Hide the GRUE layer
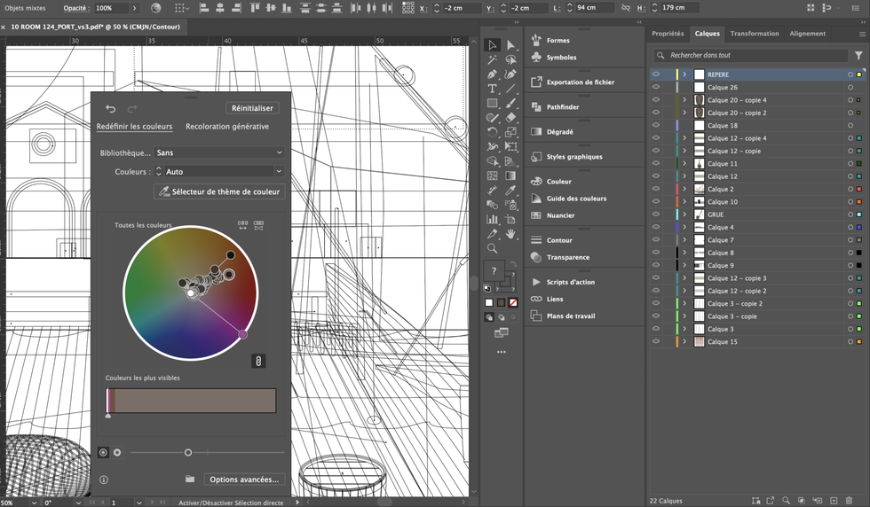This screenshot has height=507, width=870. pyautogui.click(x=656, y=214)
